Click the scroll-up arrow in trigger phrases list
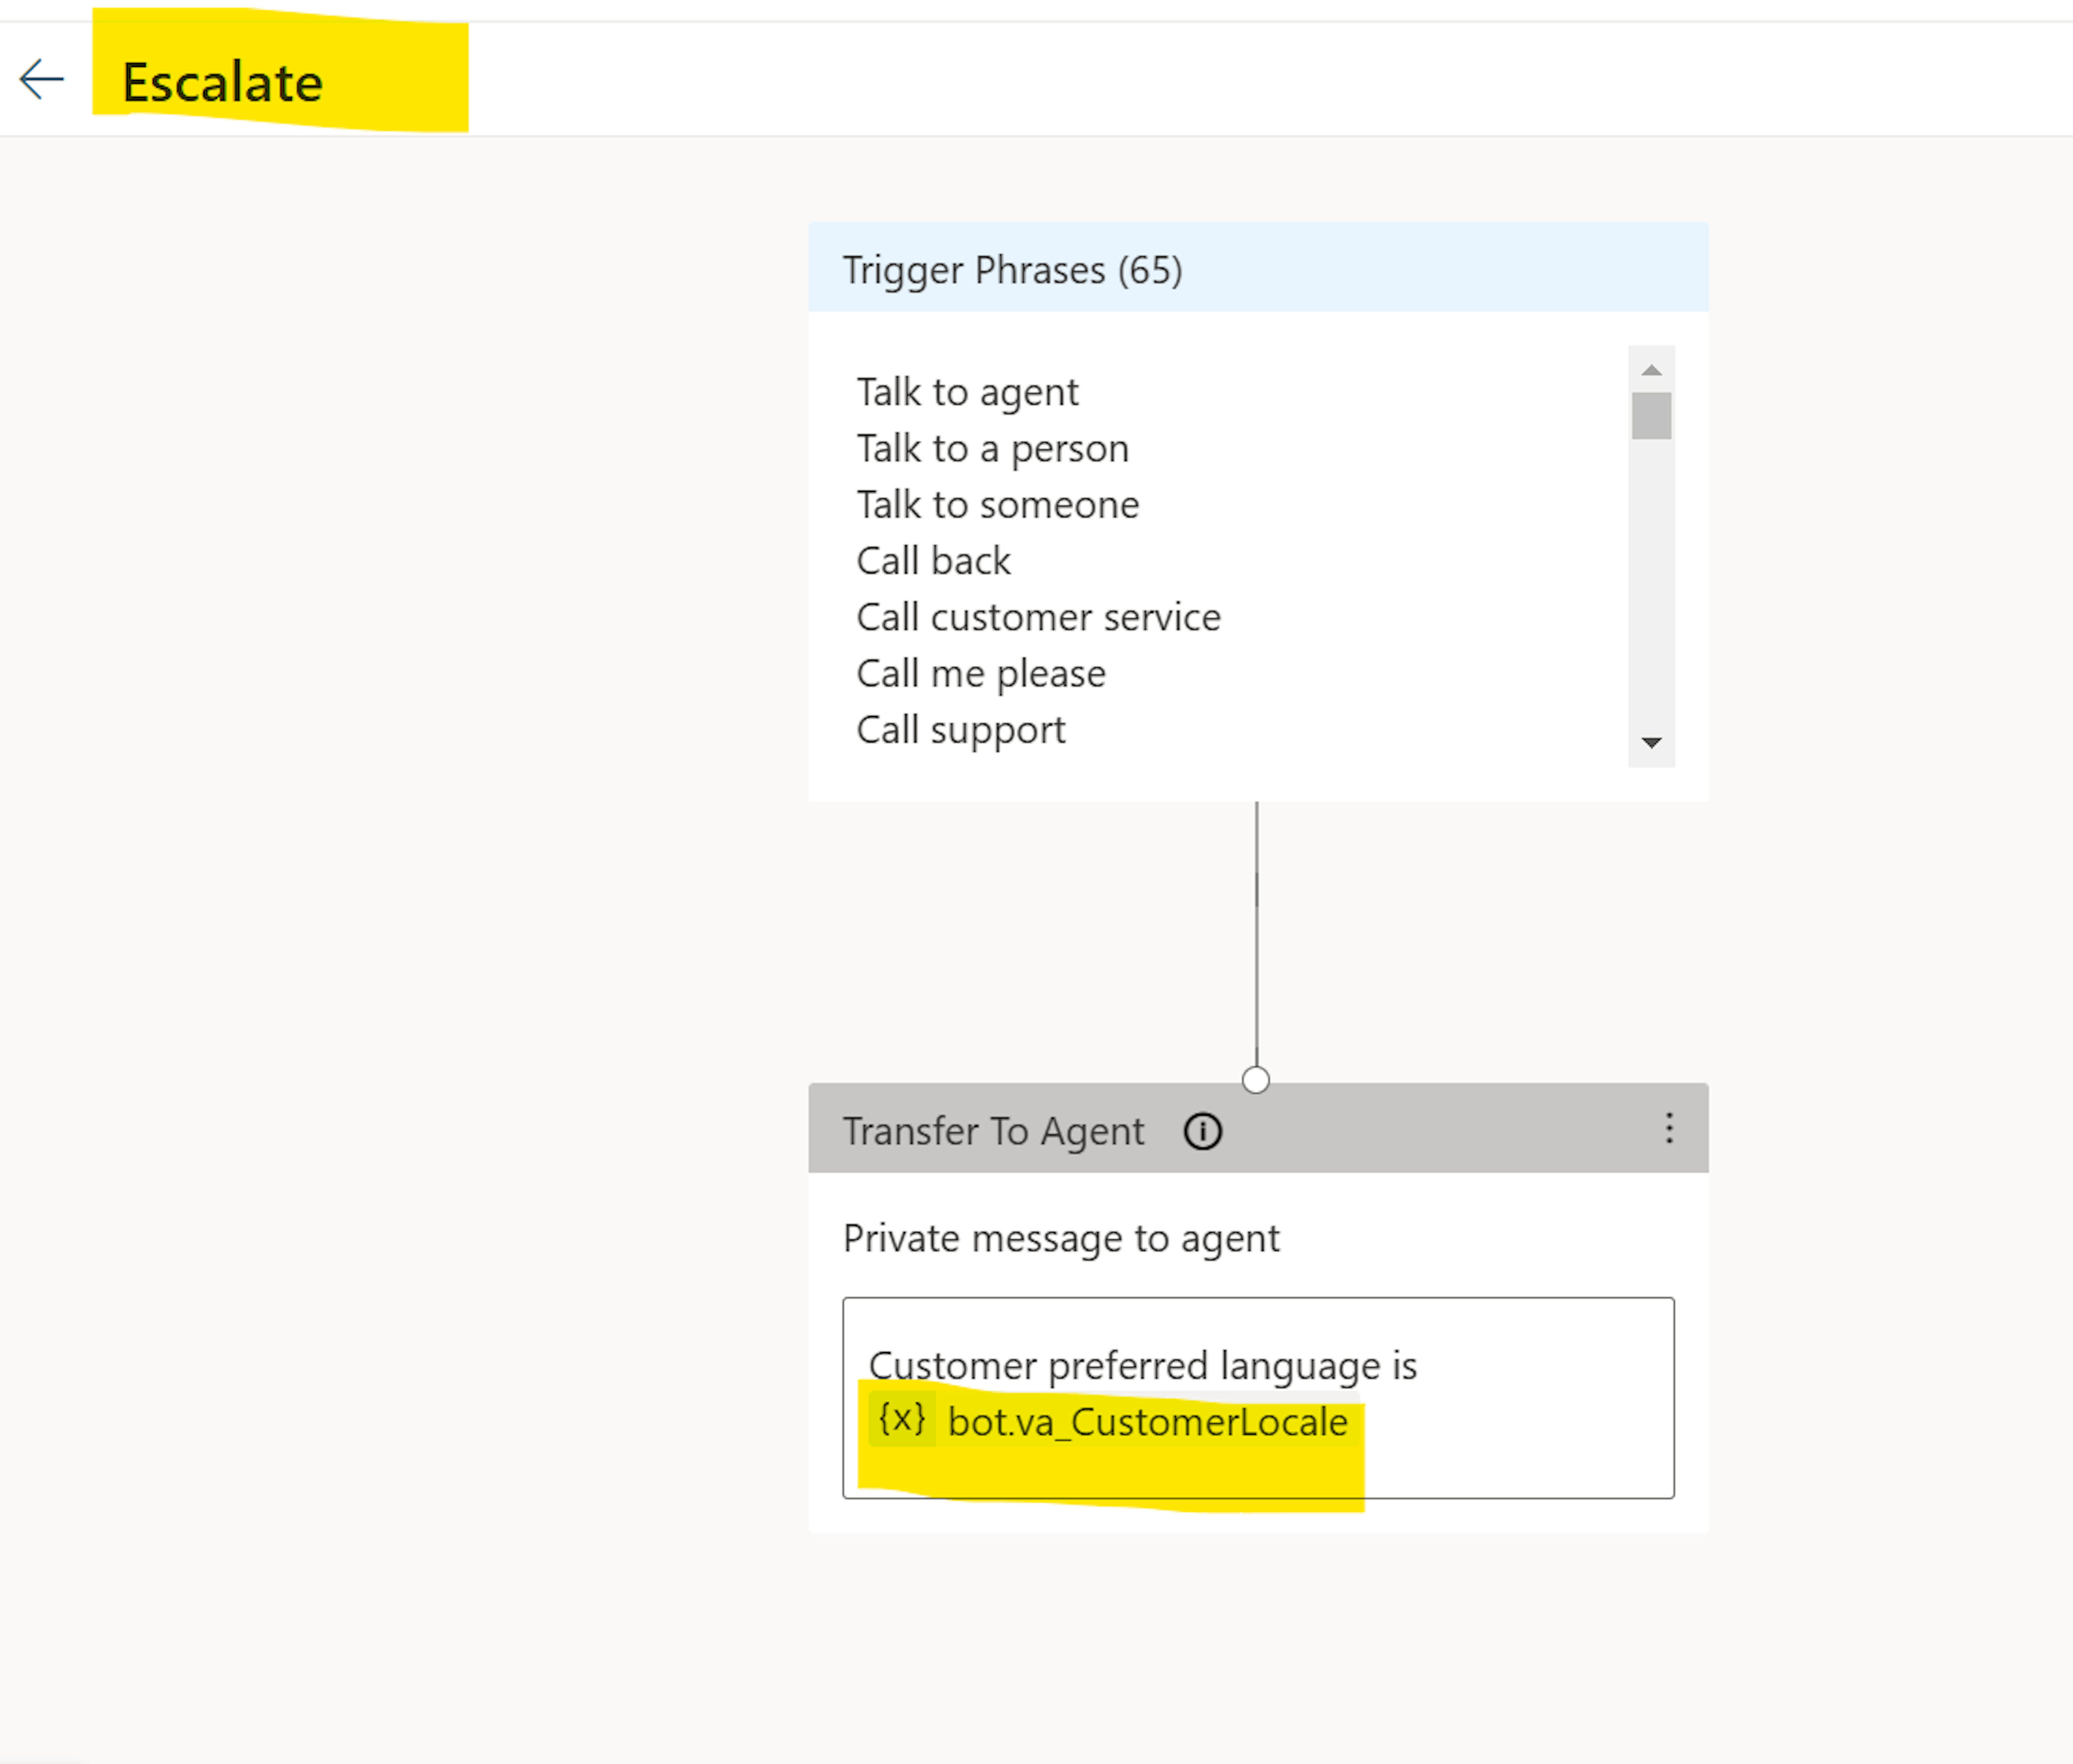The height and width of the screenshot is (1764, 2073). [1651, 370]
